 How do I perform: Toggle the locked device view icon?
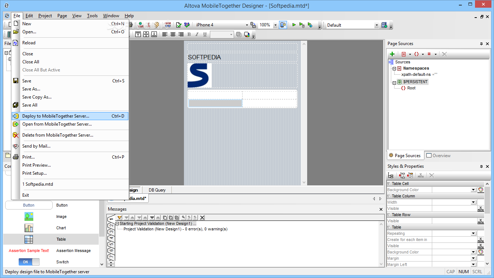point(283,25)
